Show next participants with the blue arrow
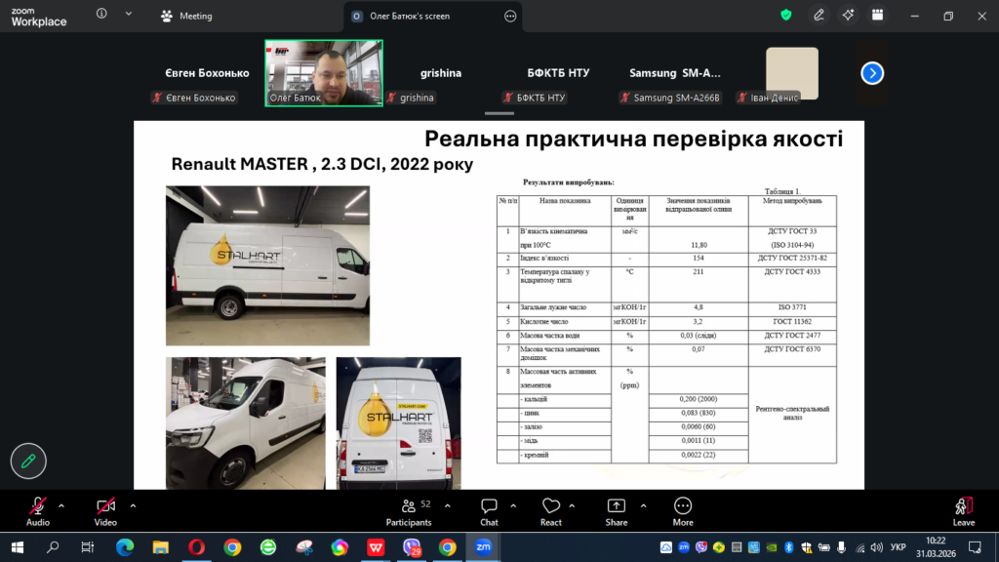The image size is (999, 562). click(872, 73)
